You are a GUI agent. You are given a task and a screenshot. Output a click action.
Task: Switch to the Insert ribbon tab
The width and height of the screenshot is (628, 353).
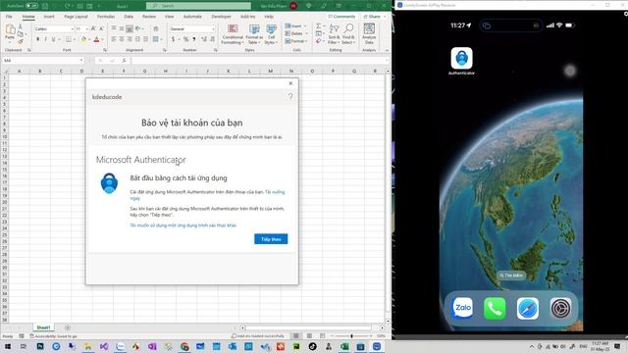pos(49,17)
